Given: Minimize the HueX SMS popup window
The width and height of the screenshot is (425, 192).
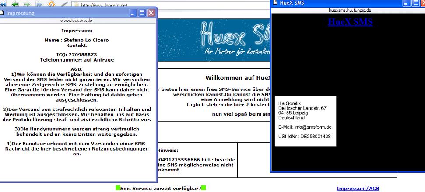Looking at the screenshot, I should (x=407, y=3).
